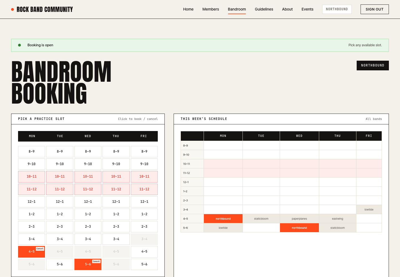Click paperplanes in the schedule
This screenshot has height=277, width=400.
(x=299, y=219)
